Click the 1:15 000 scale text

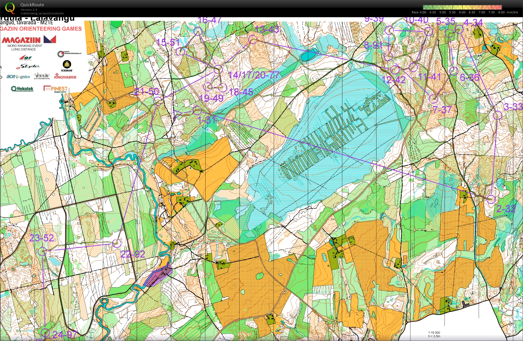pyautogui.click(x=434, y=333)
